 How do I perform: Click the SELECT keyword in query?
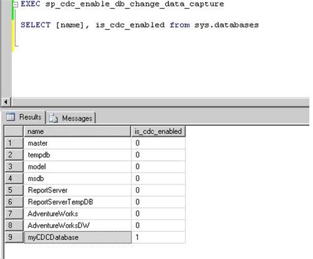[x=36, y=25]
